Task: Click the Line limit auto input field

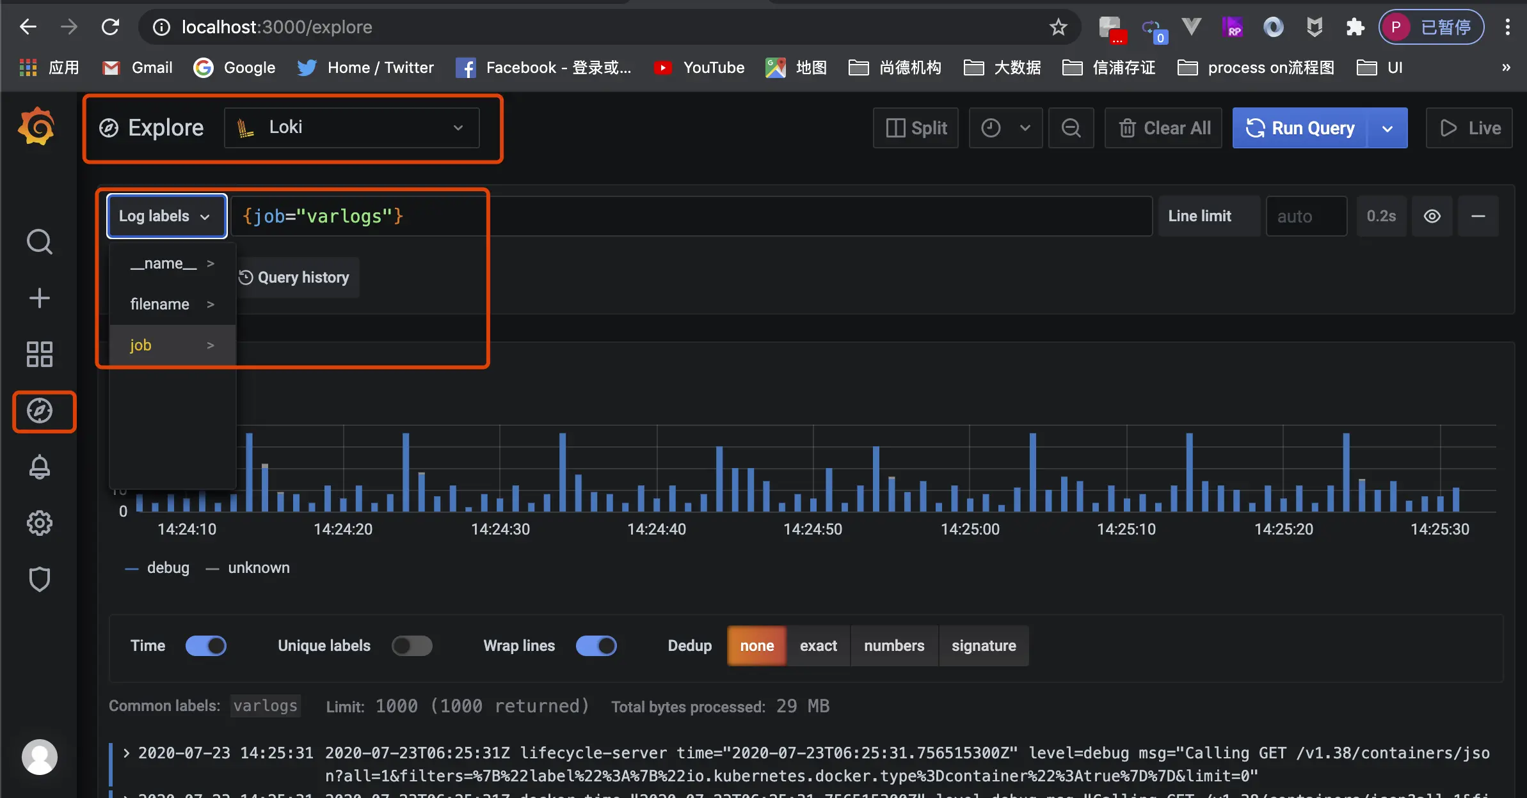Action: click(1306, 216)
